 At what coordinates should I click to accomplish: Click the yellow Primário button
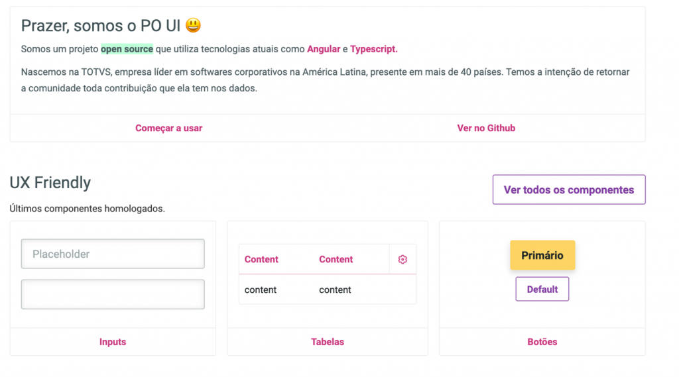coord(542,255)
